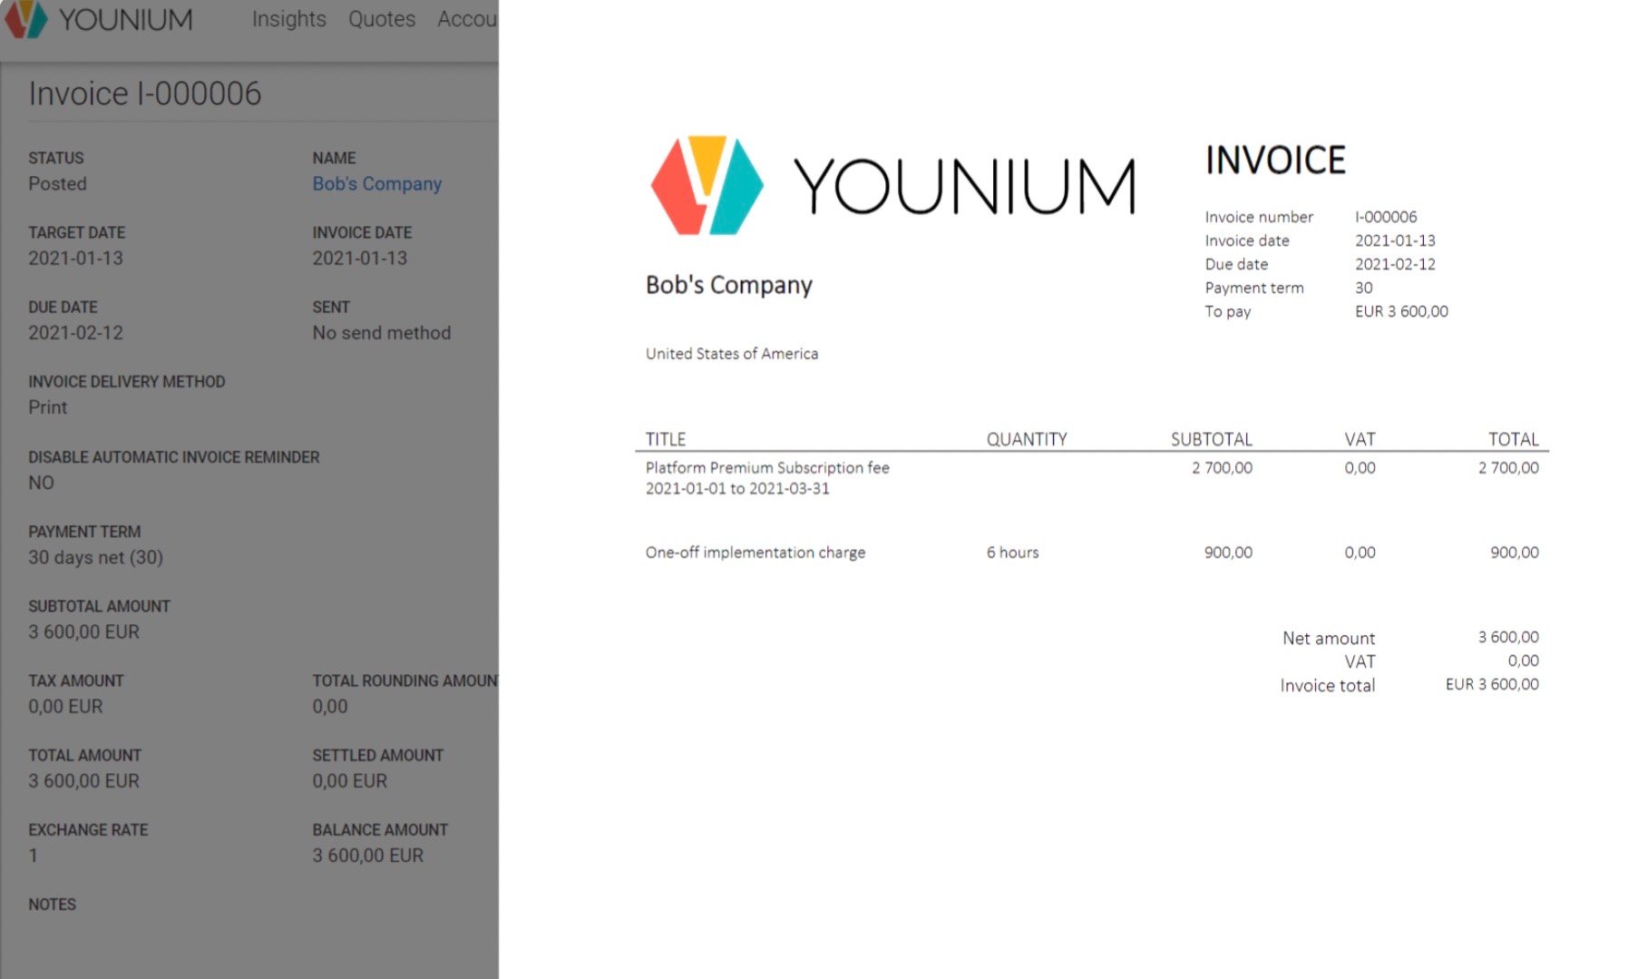Select the Posted status label

pyautogui.click(x=58, y=184)
